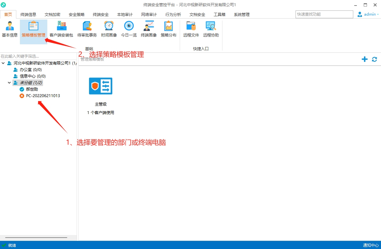Open the 系统管理 menu tab
381x249 pixels.
[241, 14]
